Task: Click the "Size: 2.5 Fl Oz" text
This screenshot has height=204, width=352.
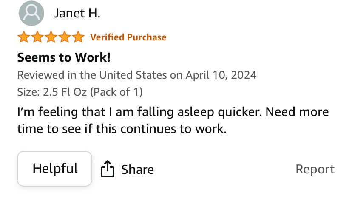Action: point(52,91)
